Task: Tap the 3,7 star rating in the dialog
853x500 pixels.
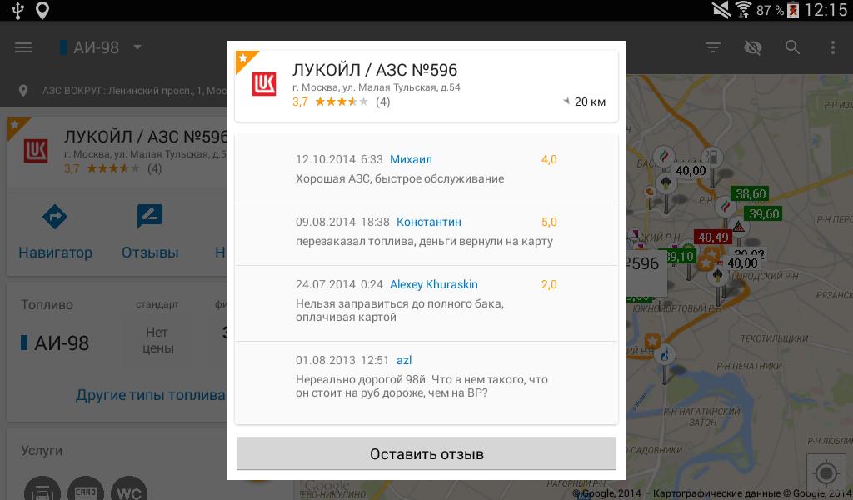Action: (x=341, y=102)
